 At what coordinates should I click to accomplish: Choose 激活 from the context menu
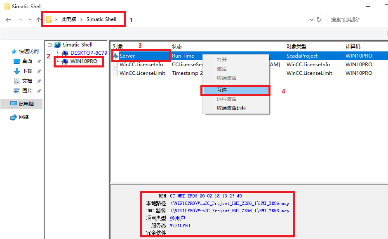click(x=222, y=69)
